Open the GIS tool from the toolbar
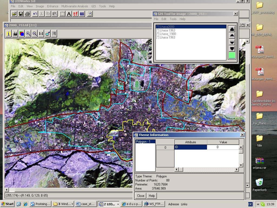Screen dimensions: 277x208 coord(82,14)
